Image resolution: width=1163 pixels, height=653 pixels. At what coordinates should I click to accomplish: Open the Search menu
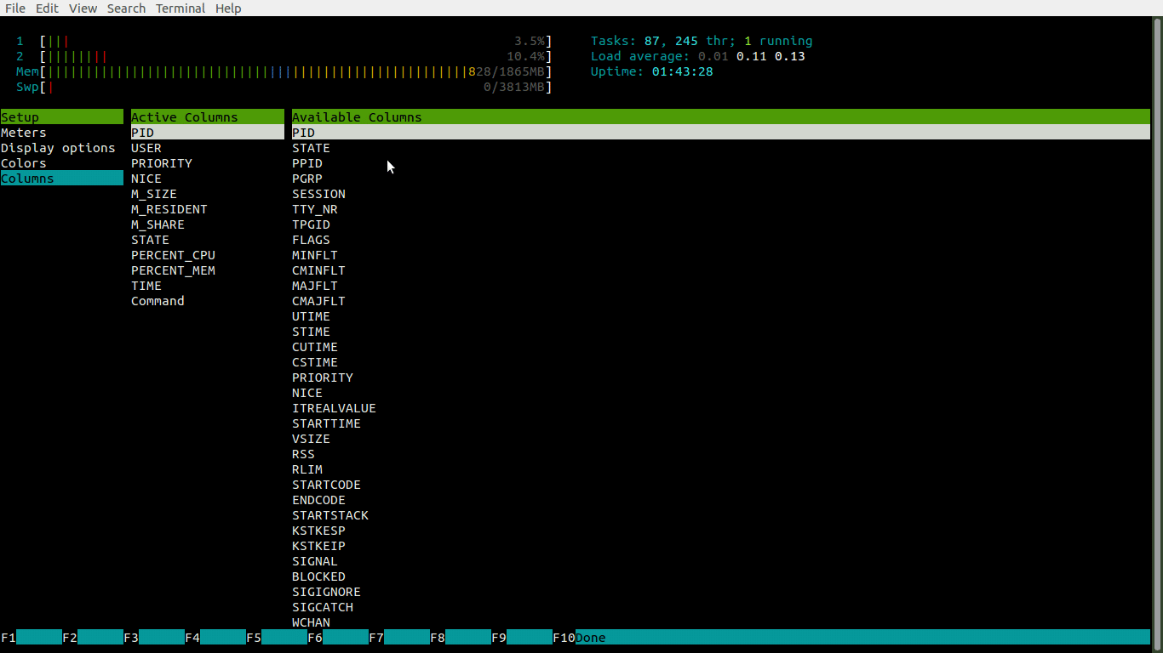pos(126,9)
